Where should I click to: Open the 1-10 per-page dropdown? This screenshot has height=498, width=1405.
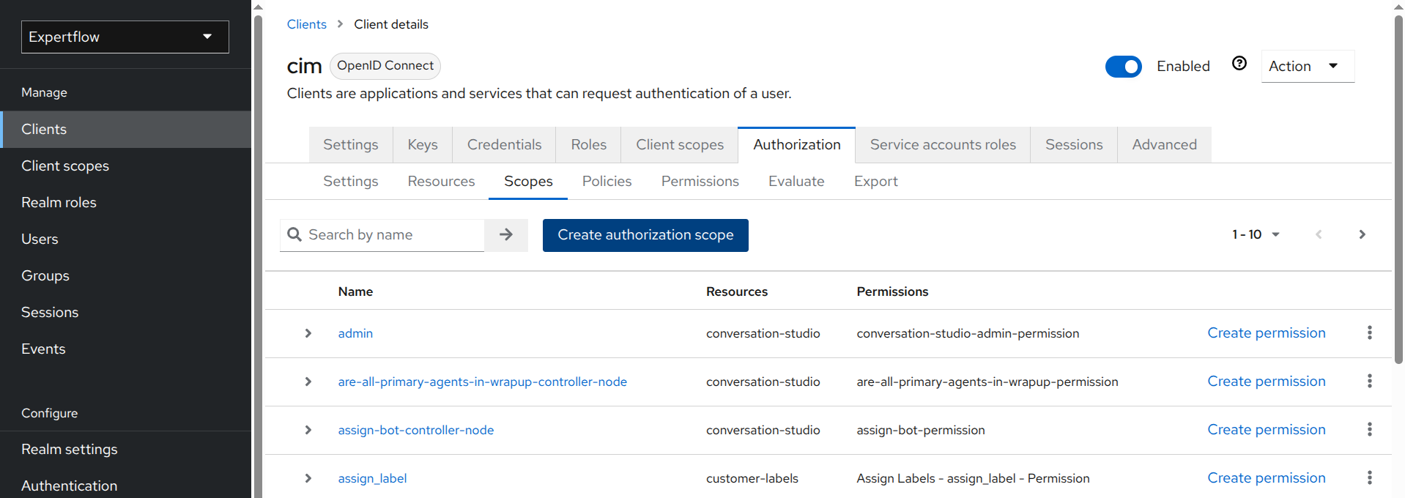coord(1256,235)
